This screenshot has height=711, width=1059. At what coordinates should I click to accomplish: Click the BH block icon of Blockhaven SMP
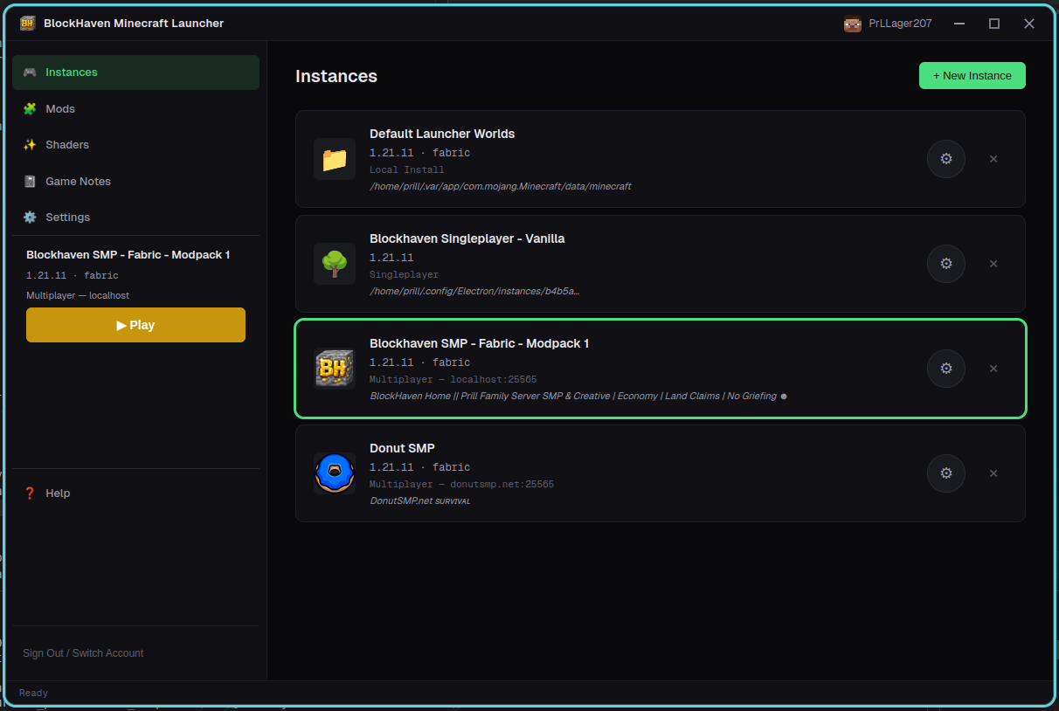tap(335, 369)
